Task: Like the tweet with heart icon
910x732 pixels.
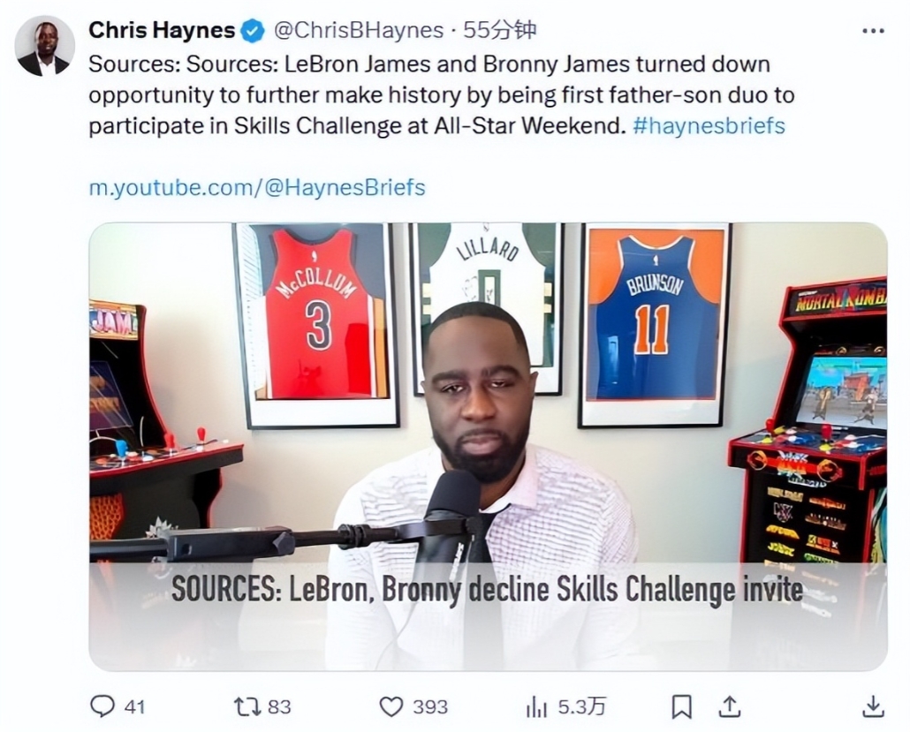Action: coord(391,707)
